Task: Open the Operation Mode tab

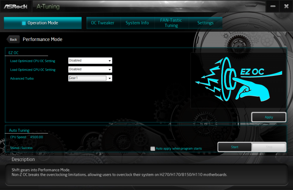Action: click(42, 23)
